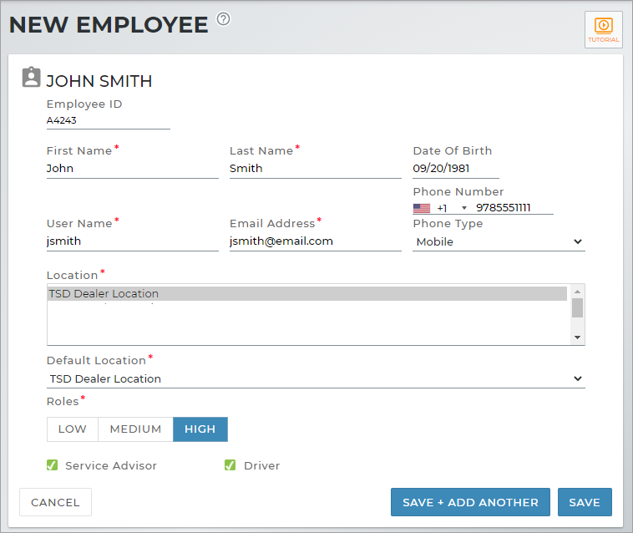Image resolution: width=633 pixels, height=533 pixels.
Task: Open the country code +1 dropdown arrow
Action: (x=464, y=208)
